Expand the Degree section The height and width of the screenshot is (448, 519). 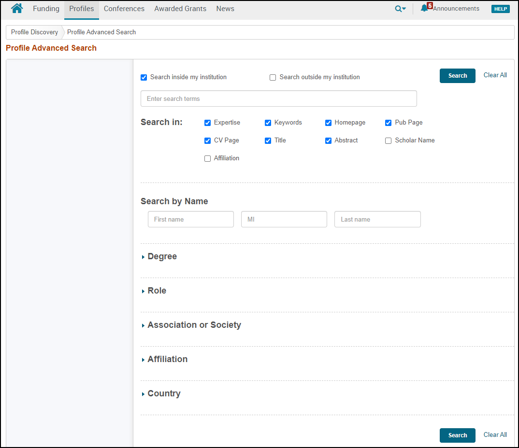(x=162, y=257)
